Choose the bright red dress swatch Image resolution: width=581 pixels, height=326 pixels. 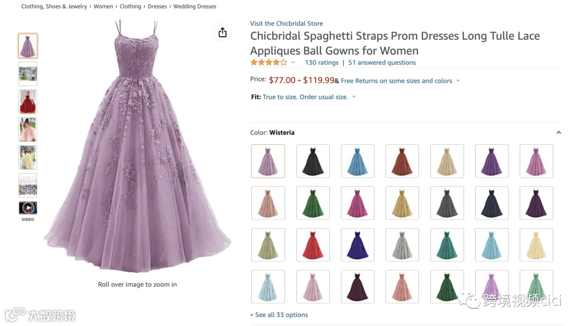pos(313,245)
